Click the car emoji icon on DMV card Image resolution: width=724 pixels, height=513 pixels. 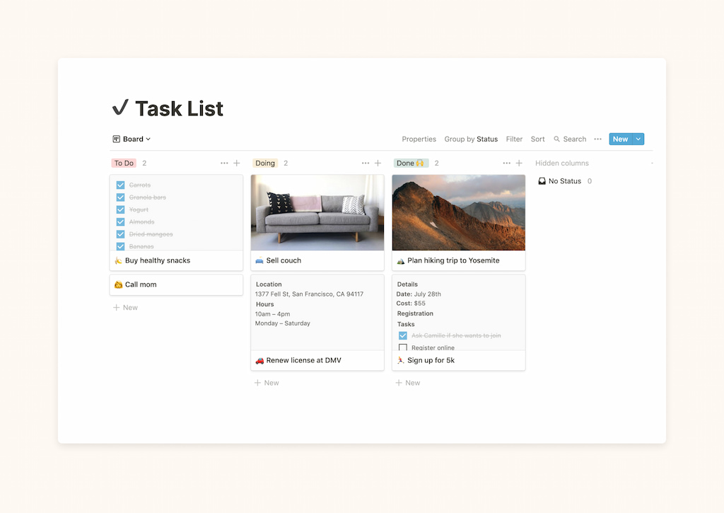(x=259, y=360)
